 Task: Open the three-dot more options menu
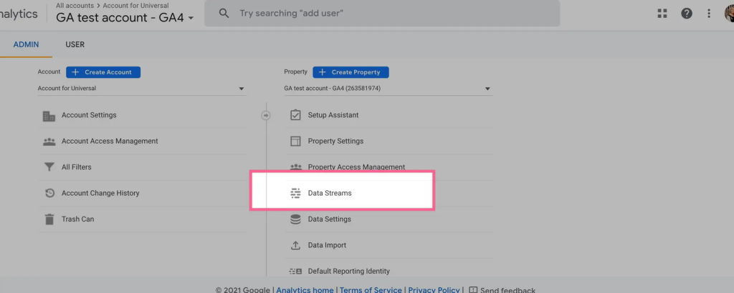(709, 14)
